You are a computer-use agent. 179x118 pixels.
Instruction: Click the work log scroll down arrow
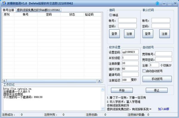(x=103, y=108)
